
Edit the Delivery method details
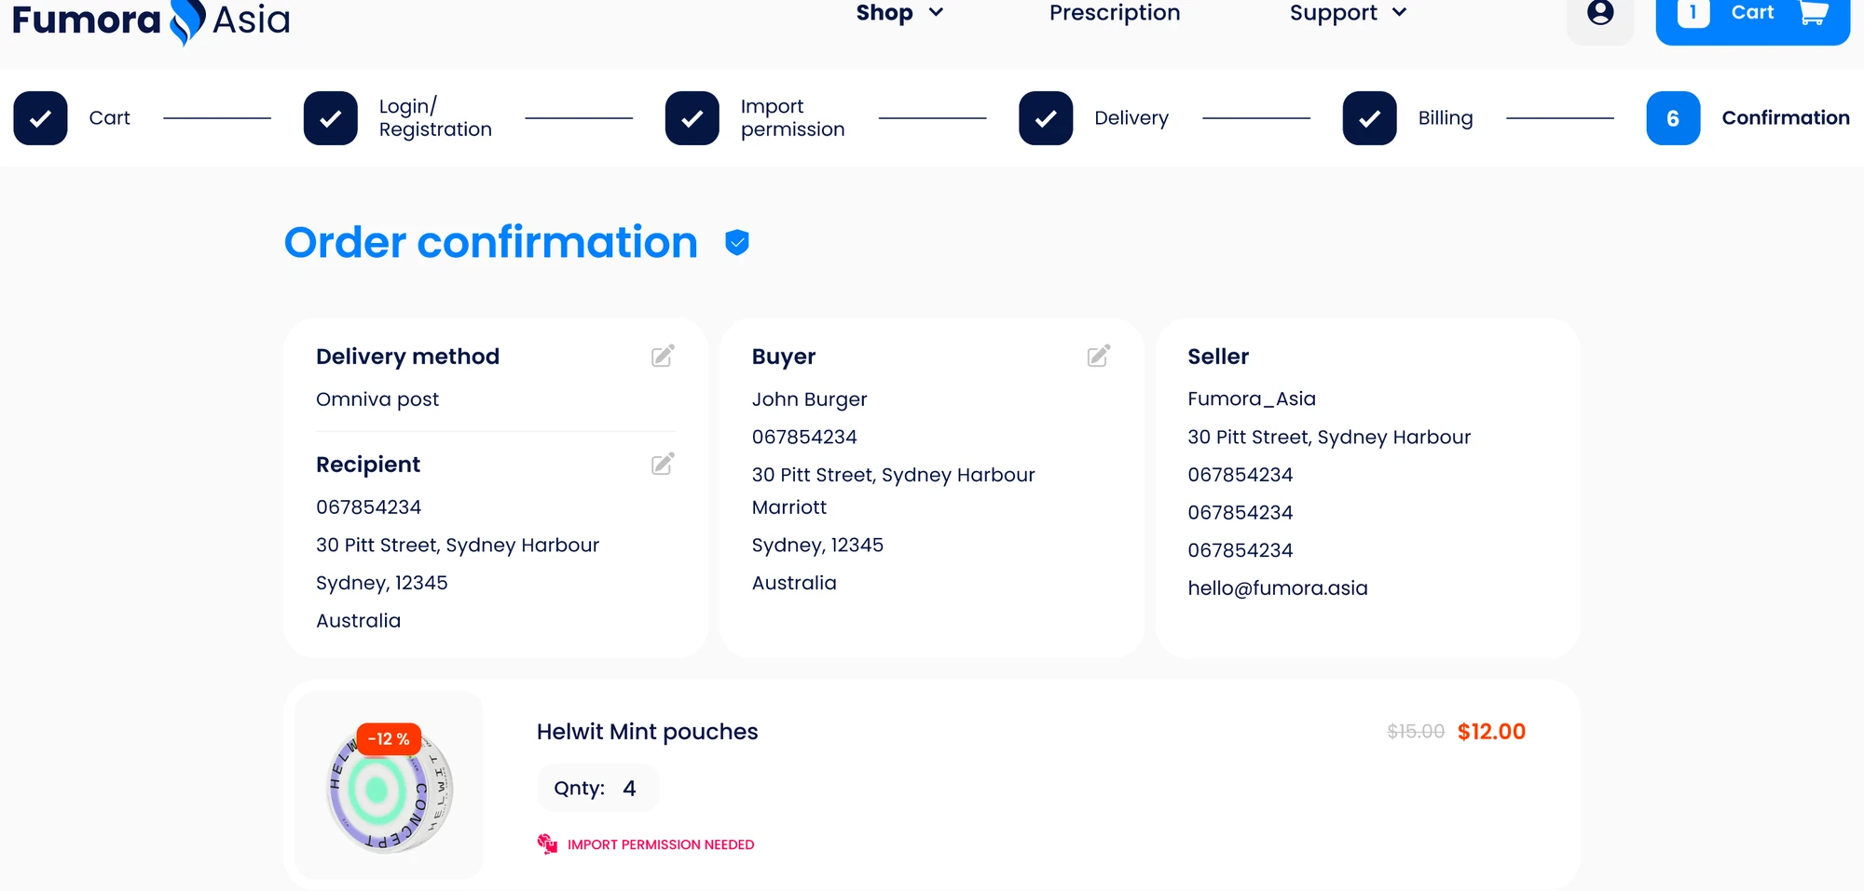click(x=663, y=357)
